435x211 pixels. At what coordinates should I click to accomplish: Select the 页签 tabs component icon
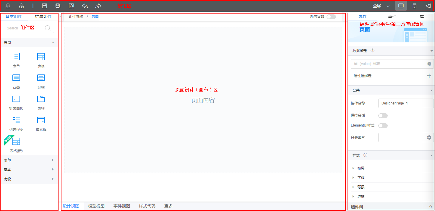[x=41, y=99]
